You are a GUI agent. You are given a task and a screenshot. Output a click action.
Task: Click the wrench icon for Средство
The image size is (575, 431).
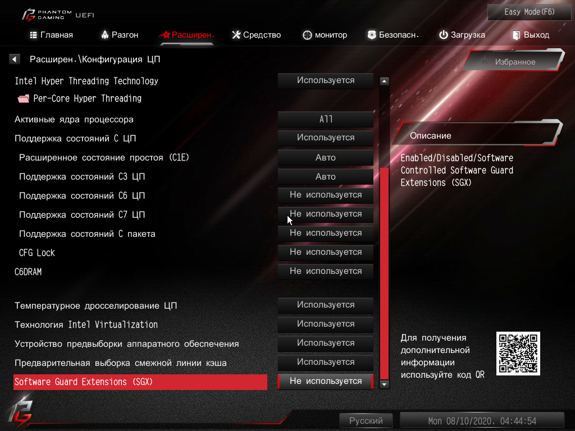[x=236, y=35]
